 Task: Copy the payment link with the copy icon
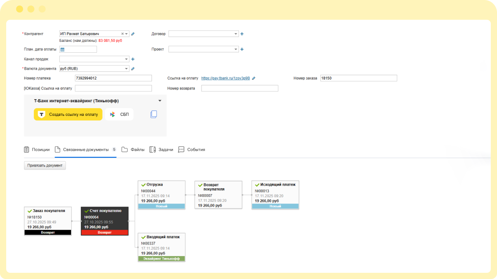click(154, 114)
